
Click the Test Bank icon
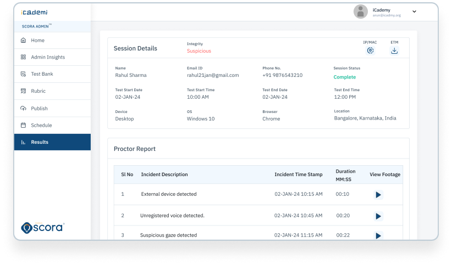point(23,74)
